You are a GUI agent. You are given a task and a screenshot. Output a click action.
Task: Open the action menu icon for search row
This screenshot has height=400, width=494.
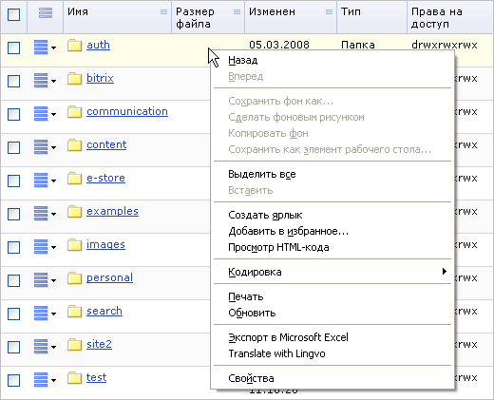click(x=45, y=314)
